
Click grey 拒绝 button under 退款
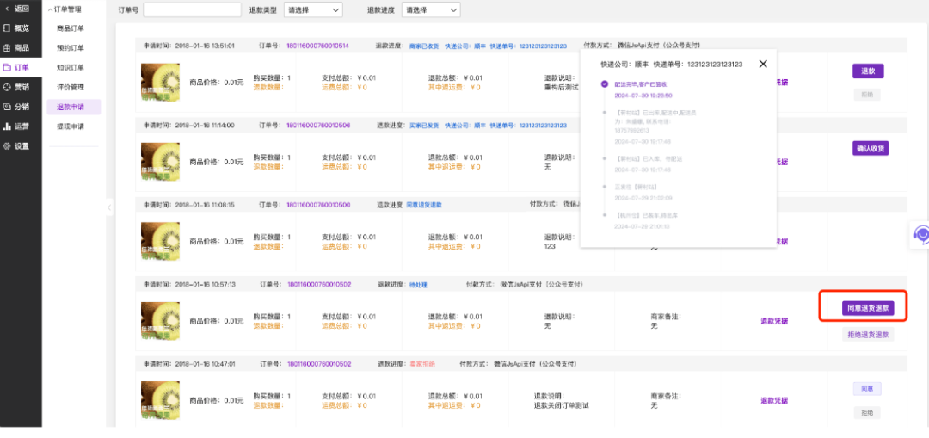point(867,95)
